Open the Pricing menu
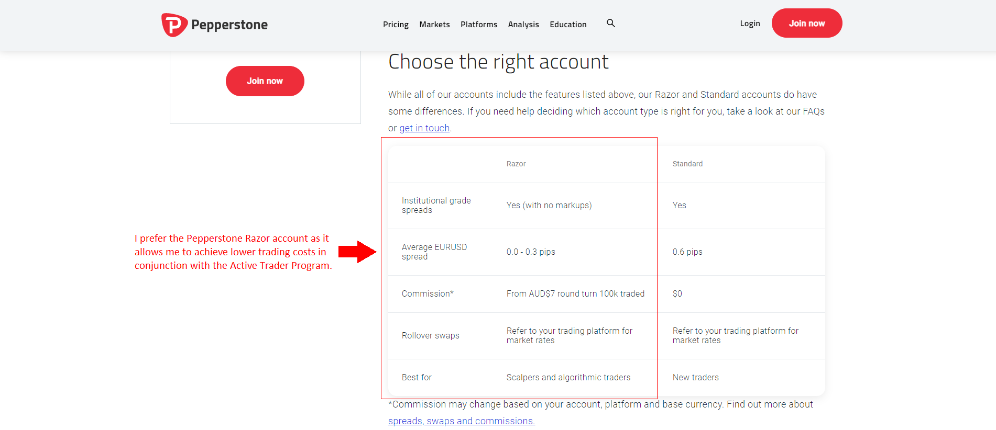This screenshot has width=996, height=430. 396,25
